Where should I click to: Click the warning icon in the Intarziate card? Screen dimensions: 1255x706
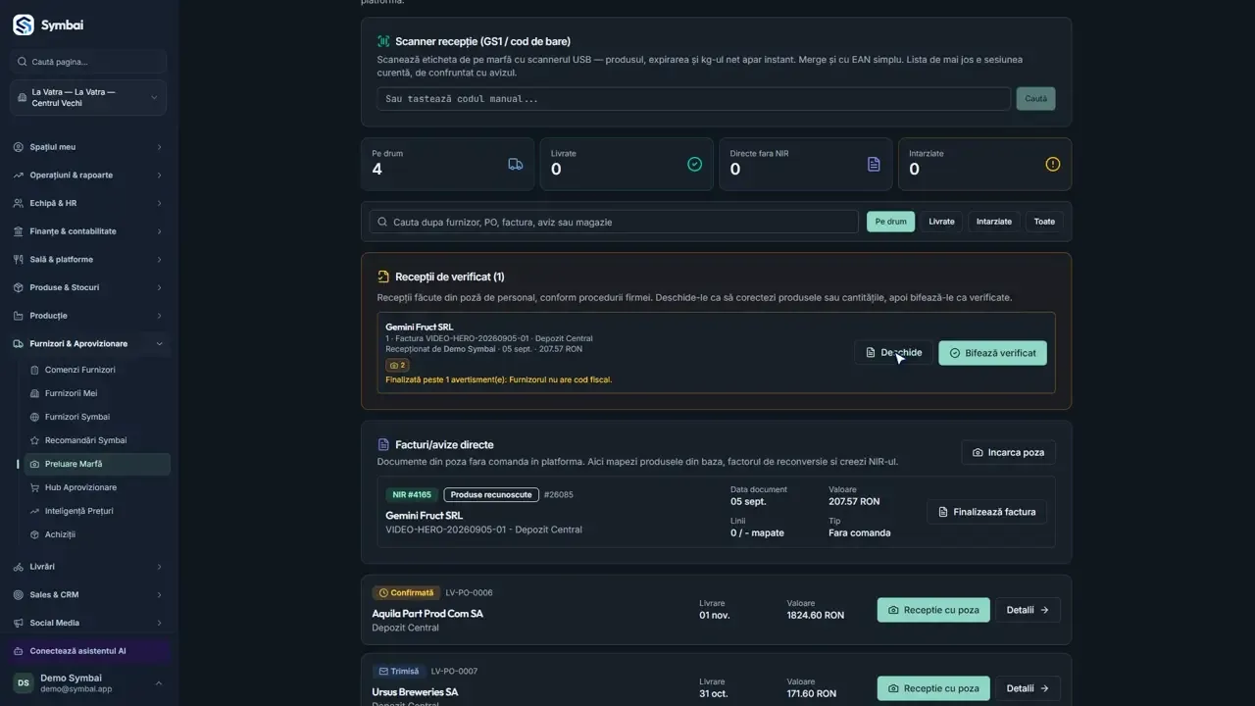pyautogui.click(x=1052, y=164)
